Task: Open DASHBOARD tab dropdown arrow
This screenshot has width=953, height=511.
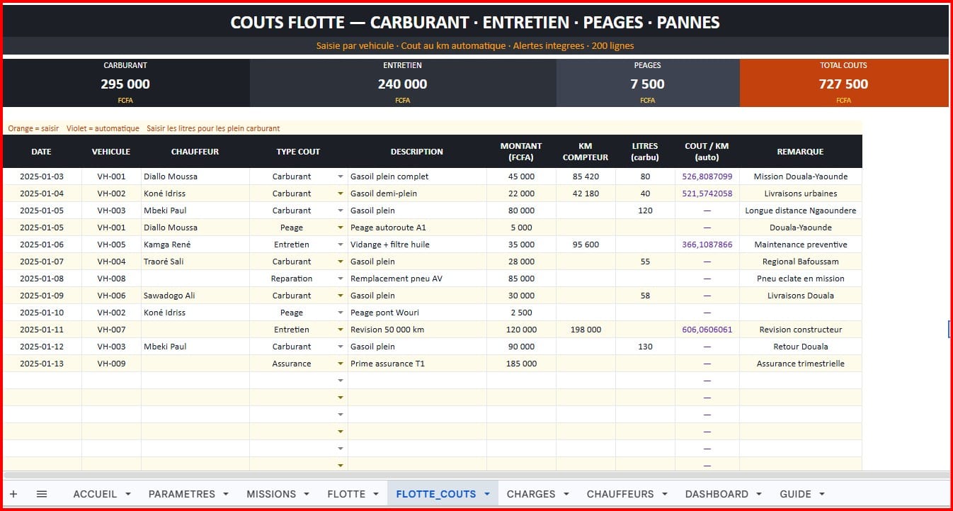Action: [x=759, y=494]
